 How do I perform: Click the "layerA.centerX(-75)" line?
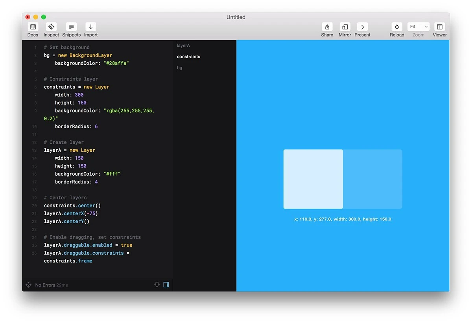point(71,213)
